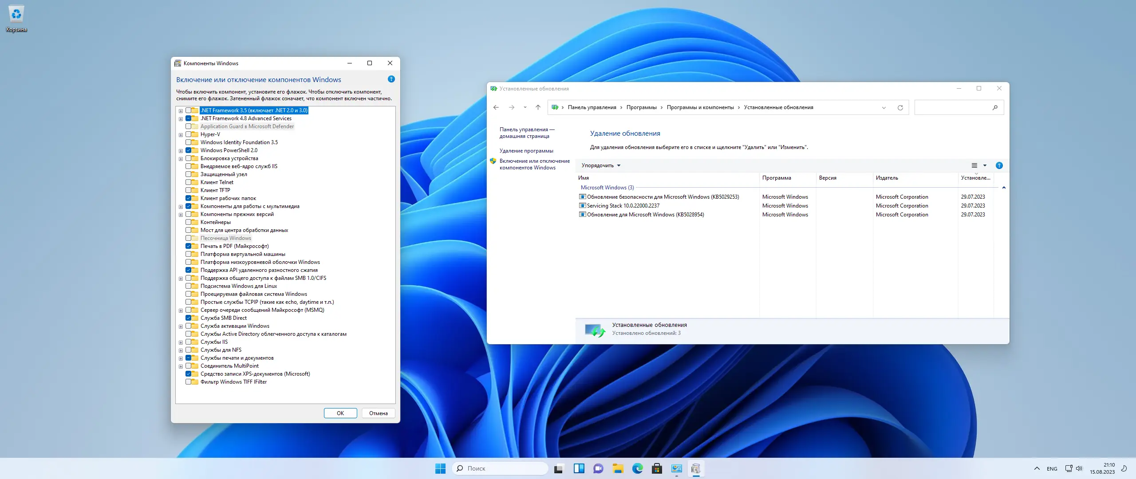This screenshot has height=479, width=1136.
Task: Check the Telnet client (Клиент Telnet) box
Action: (188, 182)
